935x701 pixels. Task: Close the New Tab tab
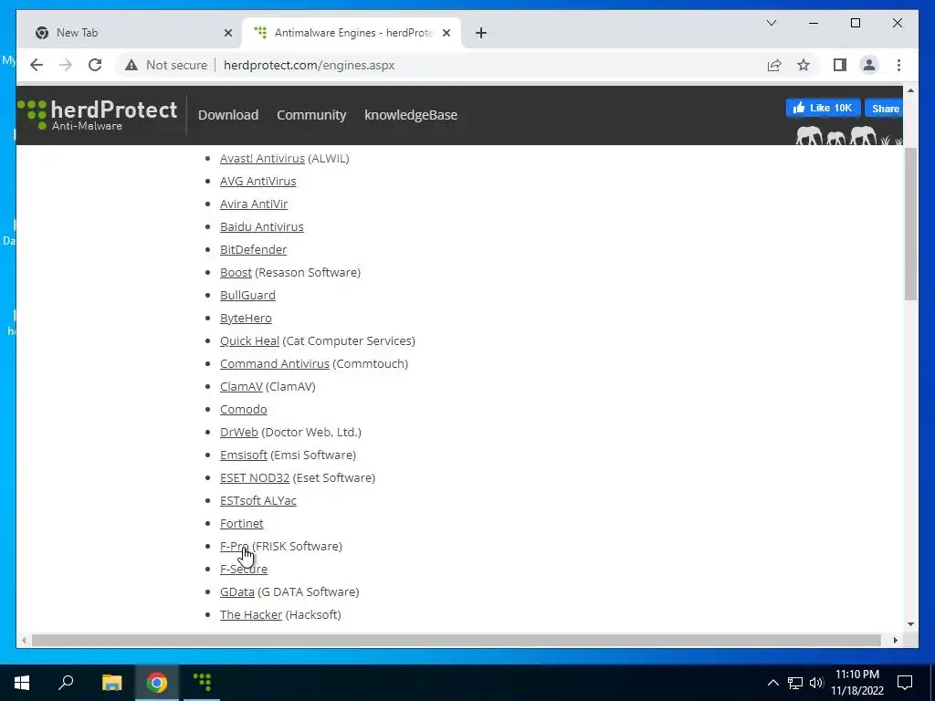tap(227, 33)
